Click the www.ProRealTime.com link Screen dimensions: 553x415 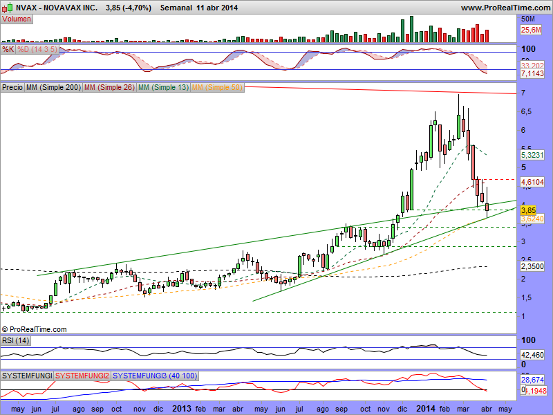(x=506, y=8)
